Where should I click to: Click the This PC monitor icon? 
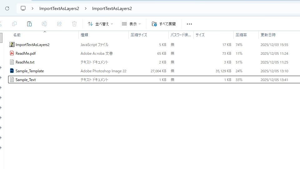pyautogui.click(x=23, y=8)
